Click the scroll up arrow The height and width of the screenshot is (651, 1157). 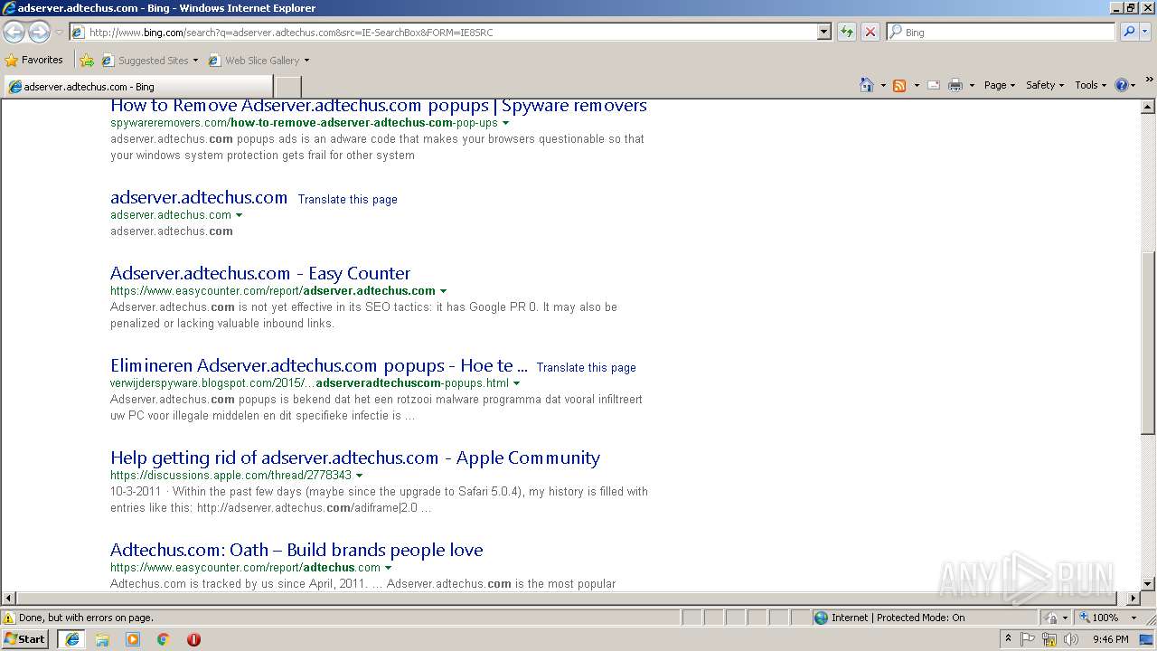pyautogui.click(x=1148, y=108)
